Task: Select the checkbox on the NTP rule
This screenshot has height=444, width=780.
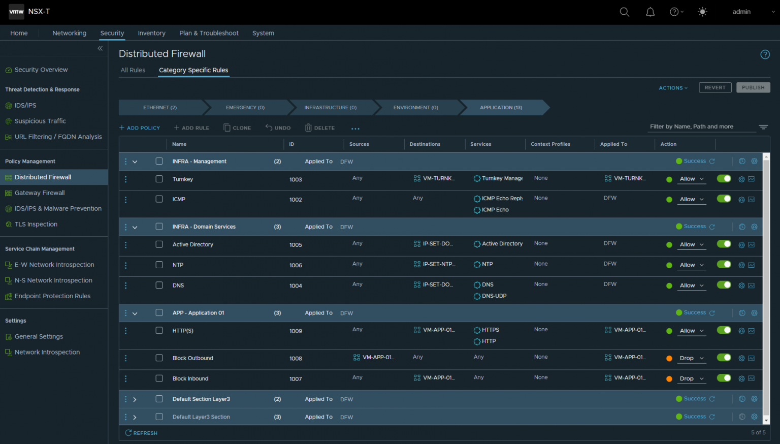Action: pos(159,265)
